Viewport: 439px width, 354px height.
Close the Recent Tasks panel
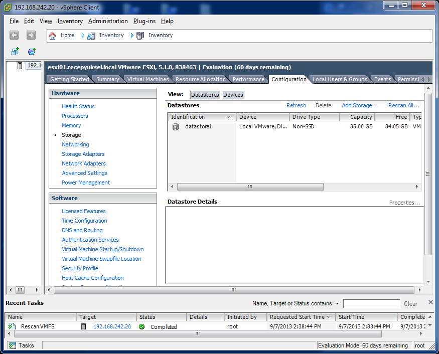coord(430,302)
